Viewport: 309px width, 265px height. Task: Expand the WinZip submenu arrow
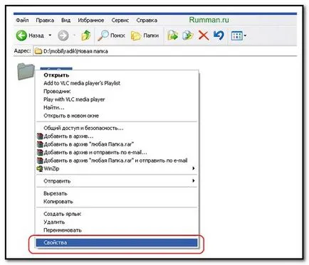(194, 168)
